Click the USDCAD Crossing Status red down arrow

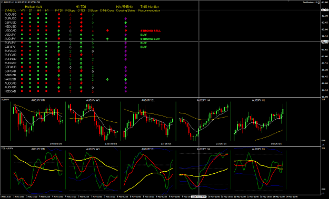pos(125,30)
